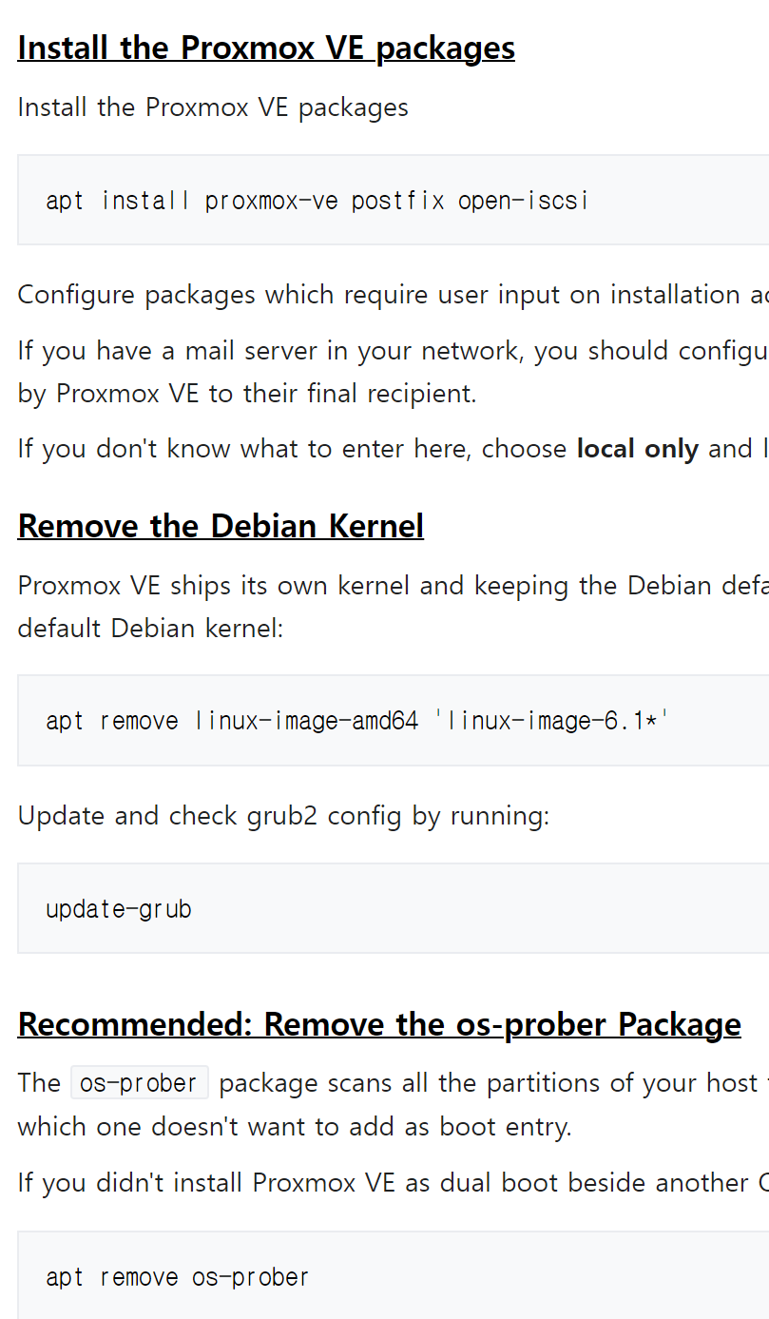Click the word proxmox-ve in the install command
The height and width of the screenshot is (1319, 769).
[x=271, y=201]
